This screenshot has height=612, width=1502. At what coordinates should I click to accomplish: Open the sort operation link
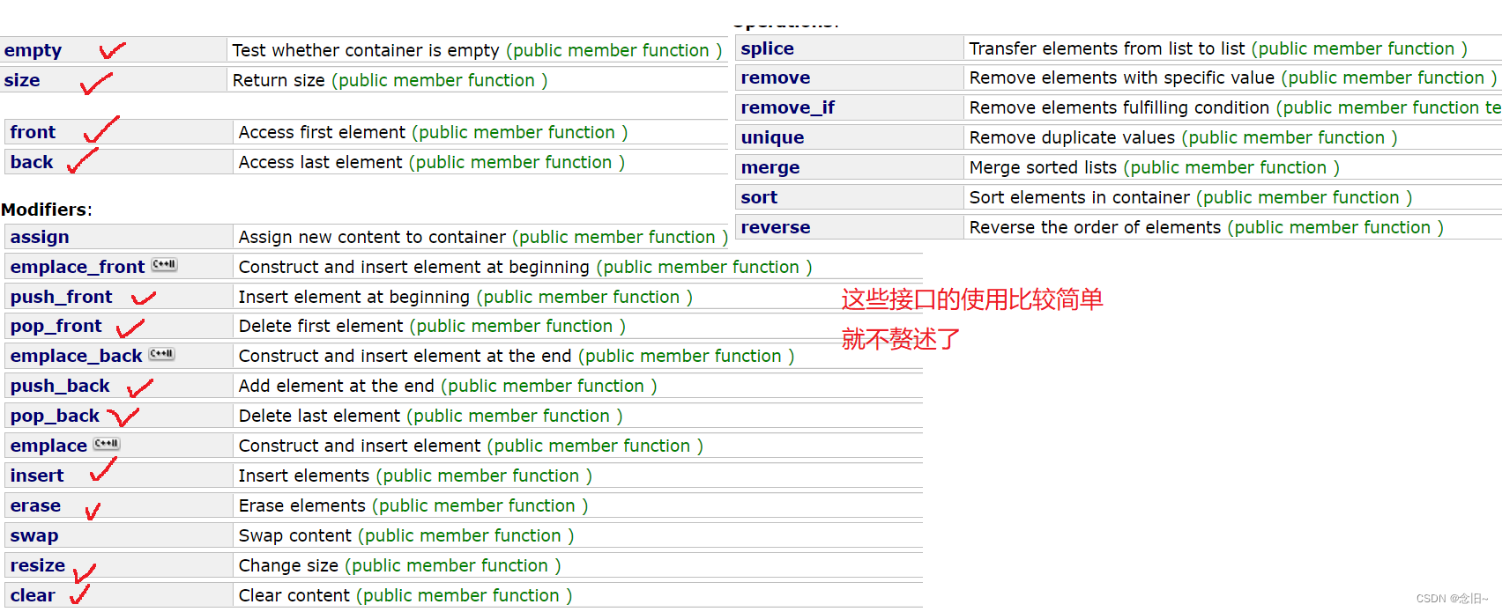coord(759,197)
